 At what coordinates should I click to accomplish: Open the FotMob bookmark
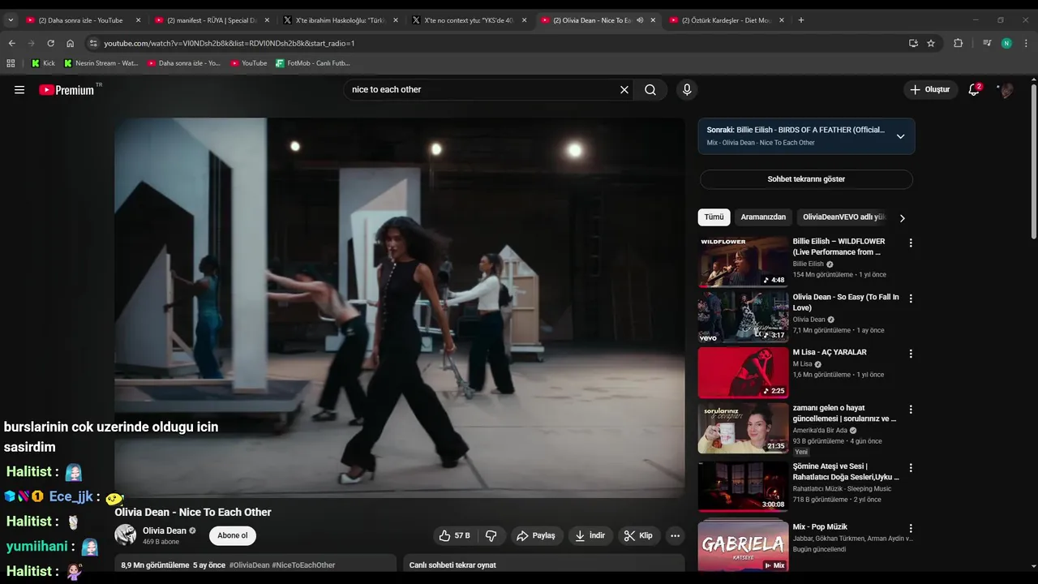click(x=313, y=62)
